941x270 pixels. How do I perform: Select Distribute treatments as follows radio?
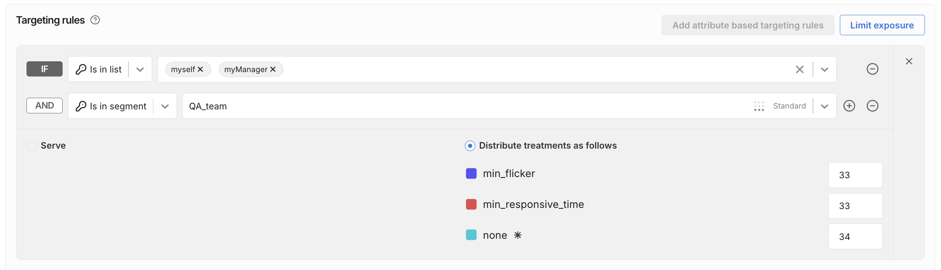tap(470, 145)
